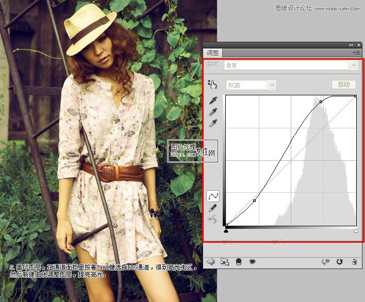The image size is (365, 302).
Task: Select the upper highlight curve point
Action: click(321, 102)
